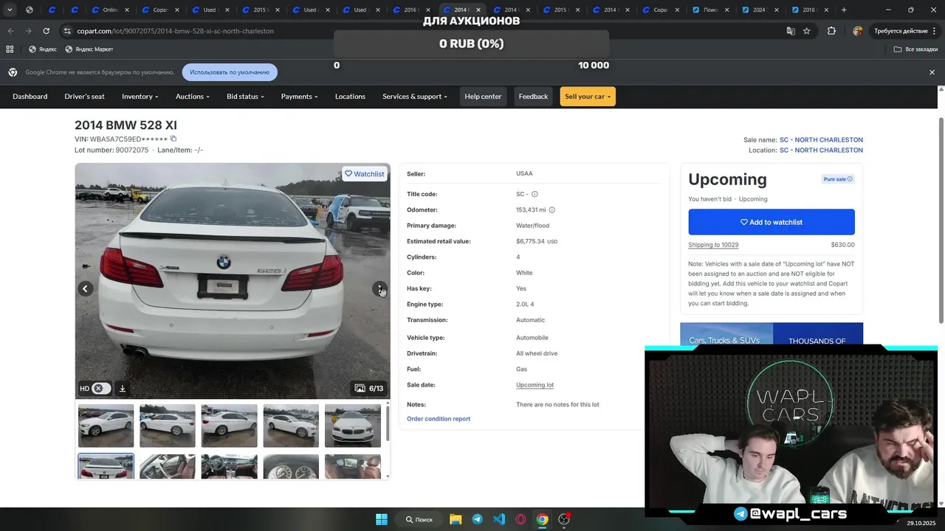This screenshot has width=945, height=531.
Task: View site information icon in the address bar
Action: coord(67,31)
